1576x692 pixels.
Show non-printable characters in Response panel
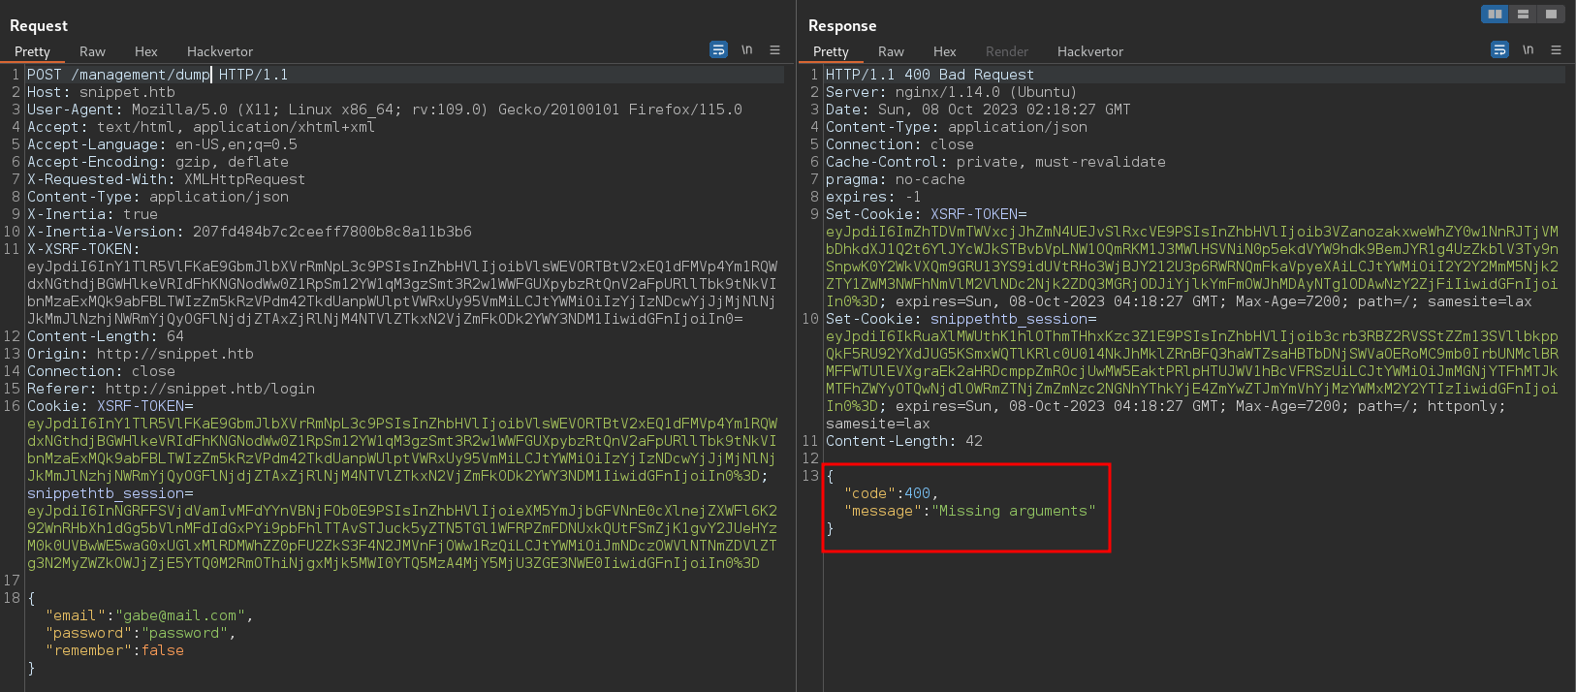1528,49
